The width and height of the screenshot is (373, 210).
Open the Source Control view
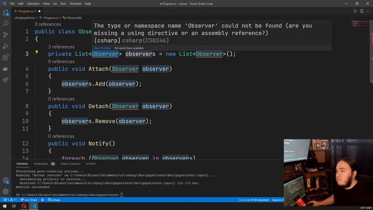tap(5, 35)
